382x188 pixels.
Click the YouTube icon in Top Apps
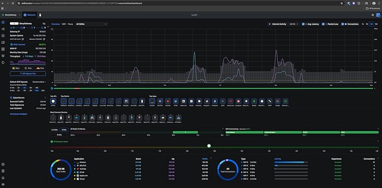pyautogui.click(x=168, y=101)
